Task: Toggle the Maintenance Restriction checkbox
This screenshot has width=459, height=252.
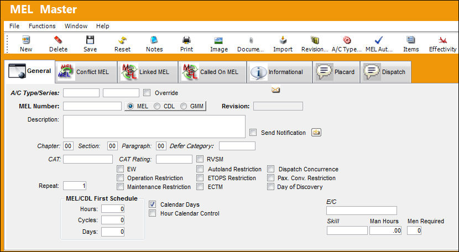Action: point(120,186)
